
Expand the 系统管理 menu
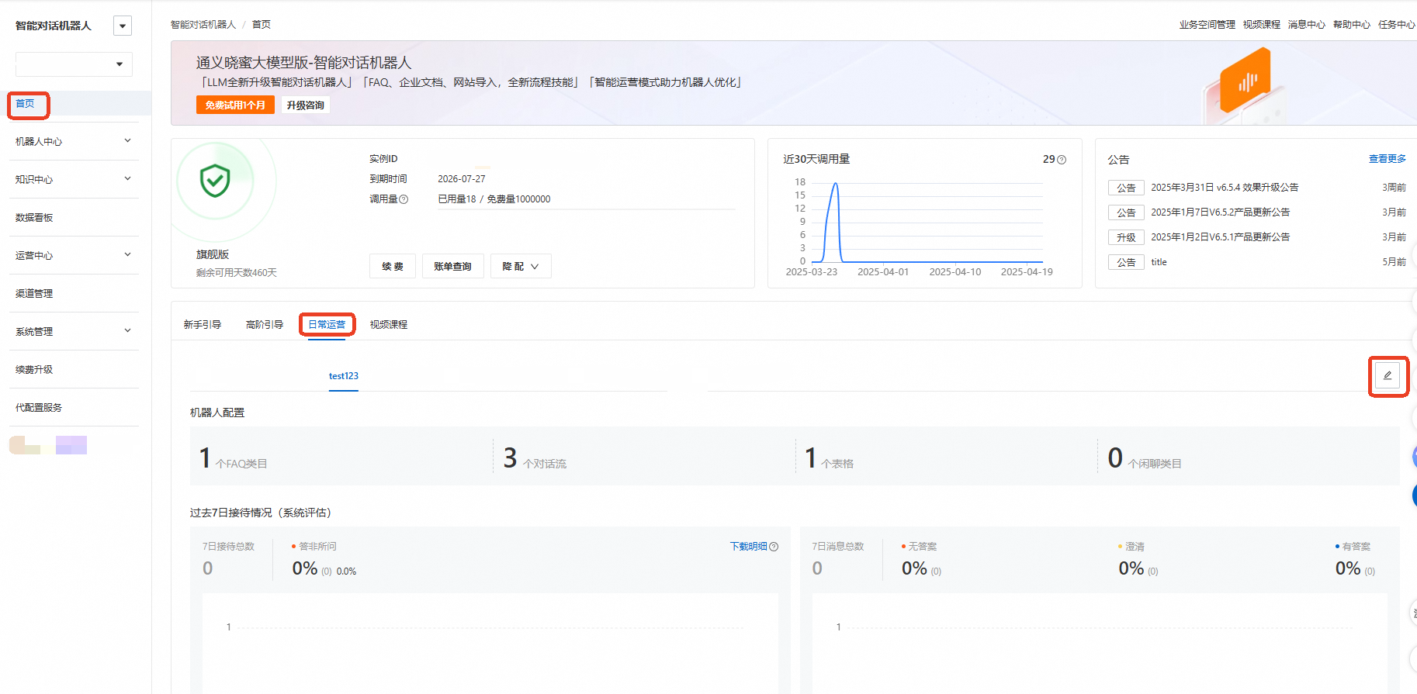click(x=74, y=331)
